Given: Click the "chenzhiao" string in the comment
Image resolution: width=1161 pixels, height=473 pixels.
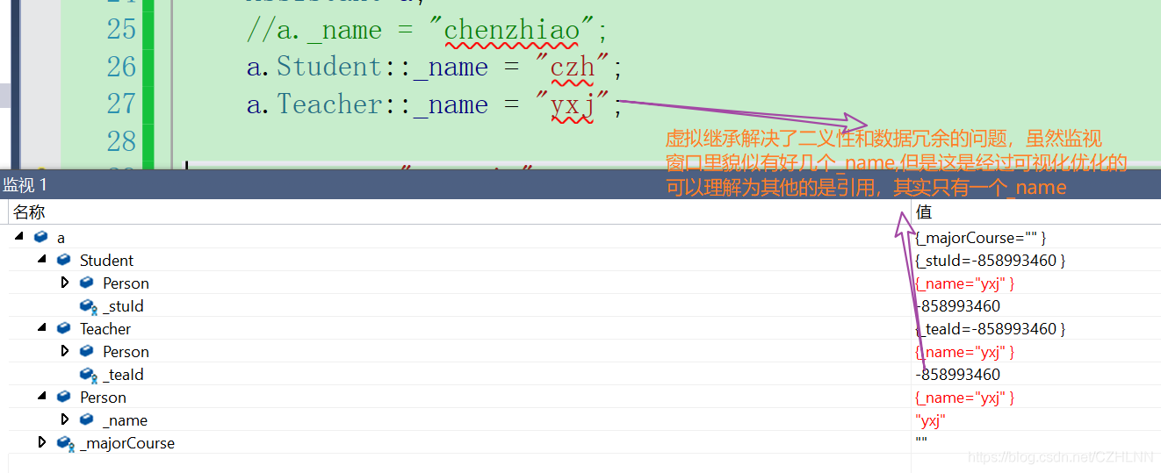Looking at the screenshot, I should (511, 31).
